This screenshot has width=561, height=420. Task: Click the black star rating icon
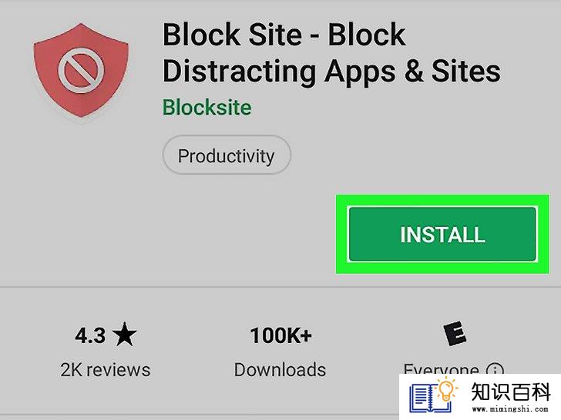124,335
